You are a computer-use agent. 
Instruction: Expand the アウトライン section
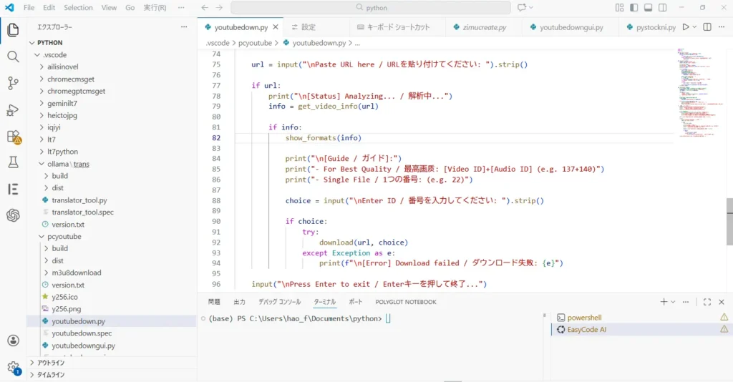click(x=112, y=363)
